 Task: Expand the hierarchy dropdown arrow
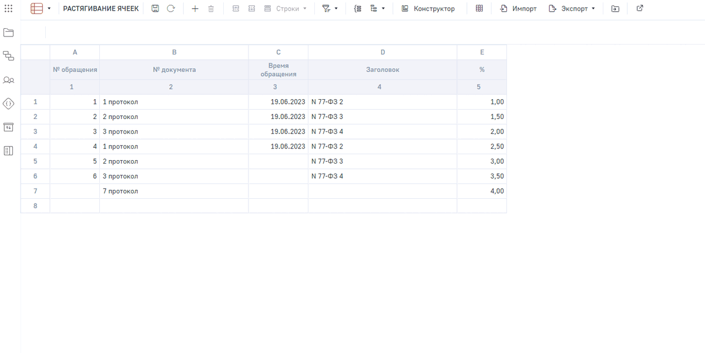(384, 9)
